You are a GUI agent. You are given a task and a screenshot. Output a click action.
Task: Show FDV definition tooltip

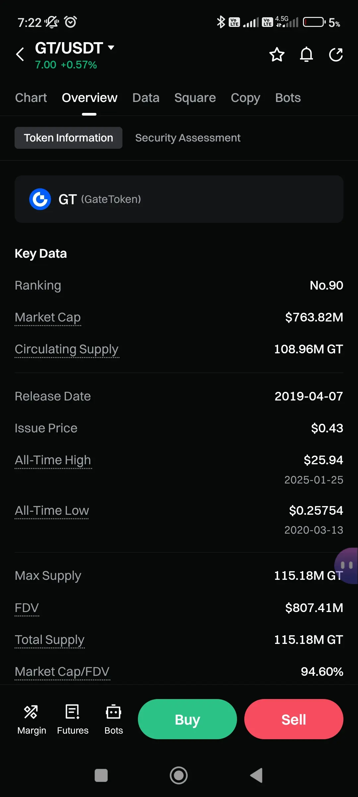(27, 608)
